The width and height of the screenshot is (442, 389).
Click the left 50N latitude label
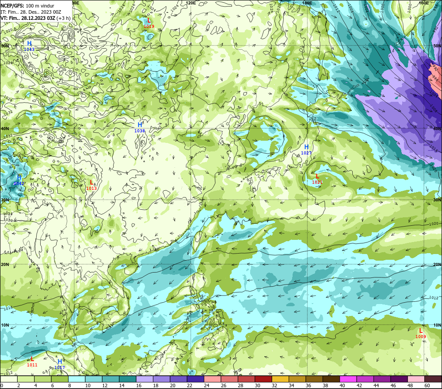pyautogui.click(x=5, y=46)
